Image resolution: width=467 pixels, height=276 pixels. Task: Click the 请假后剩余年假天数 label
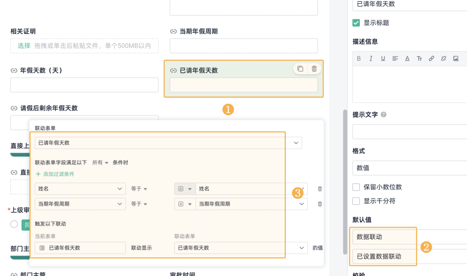click(49, 108)
